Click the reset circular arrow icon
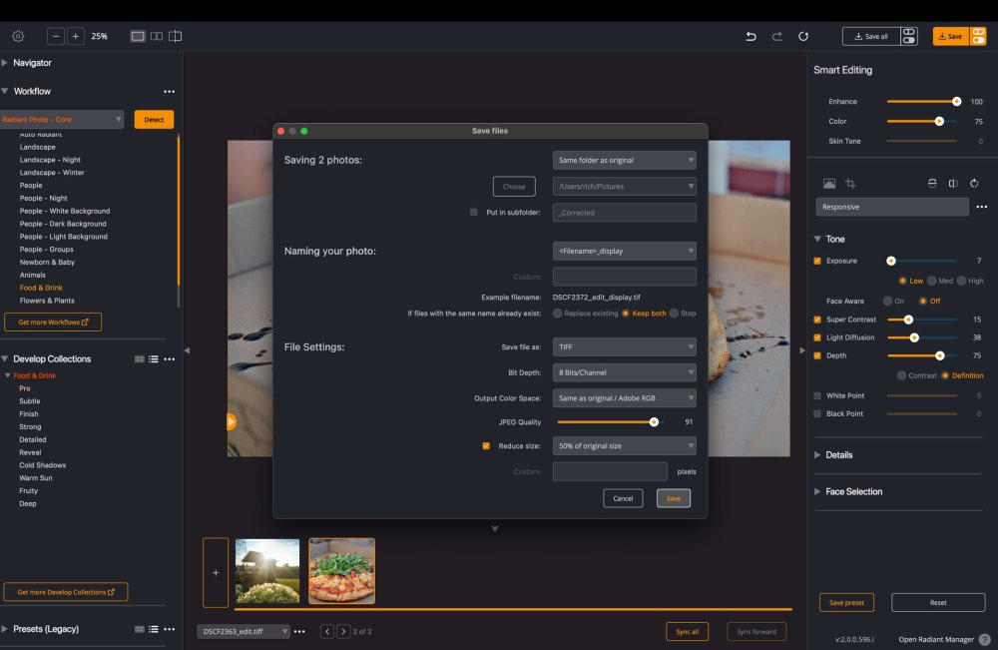 (803, 36)
